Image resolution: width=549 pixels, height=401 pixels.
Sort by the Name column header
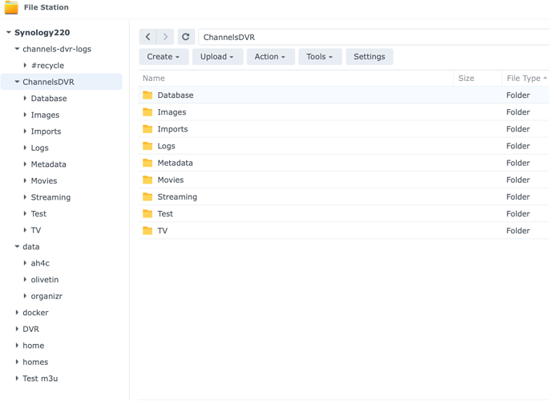[296, 78]
